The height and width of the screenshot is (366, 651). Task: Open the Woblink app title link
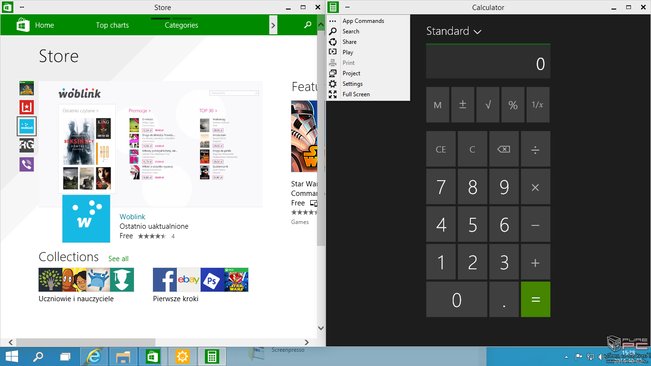tap(132, 217)
